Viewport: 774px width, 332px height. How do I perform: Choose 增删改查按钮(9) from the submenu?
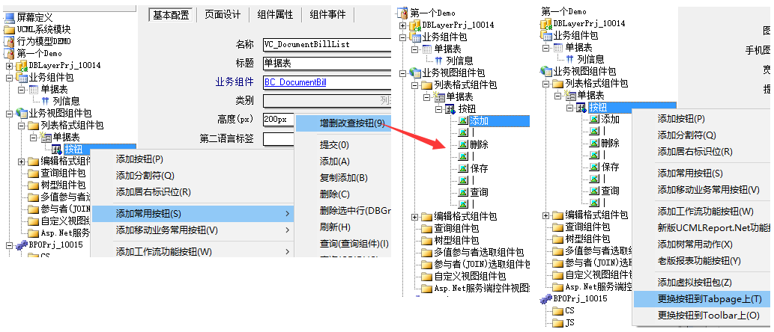coord(344,123)
